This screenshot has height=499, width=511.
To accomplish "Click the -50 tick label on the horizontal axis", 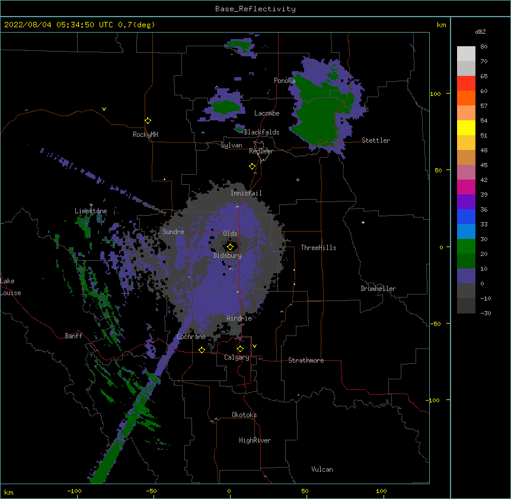I will [152, 491].
